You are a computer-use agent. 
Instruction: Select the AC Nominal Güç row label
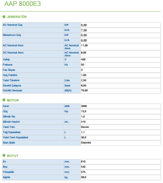tap(13, 25)
